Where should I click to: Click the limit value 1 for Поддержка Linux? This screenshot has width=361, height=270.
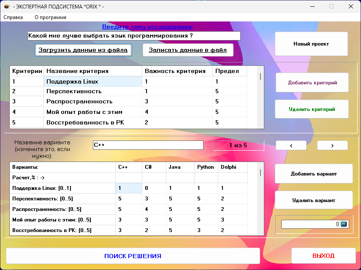click(230, 82)
